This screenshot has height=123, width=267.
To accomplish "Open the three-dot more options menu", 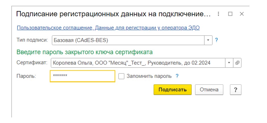I will point(218,14).
